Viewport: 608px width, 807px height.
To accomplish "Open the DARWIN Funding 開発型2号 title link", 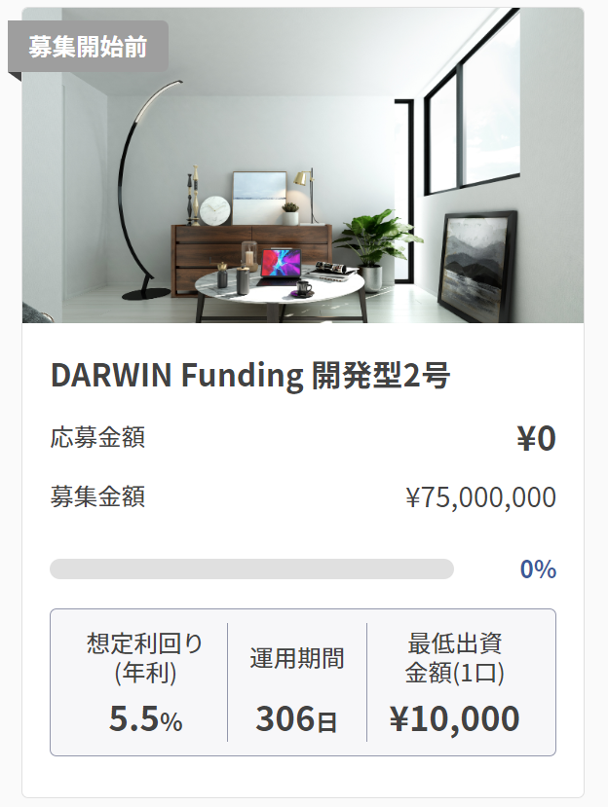I will click(x=250, y=375).
